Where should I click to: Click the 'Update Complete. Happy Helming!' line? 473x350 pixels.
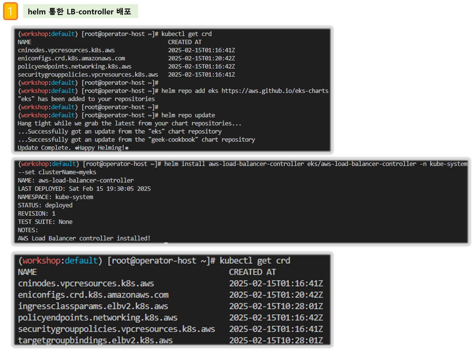click(x=73, y=148)
